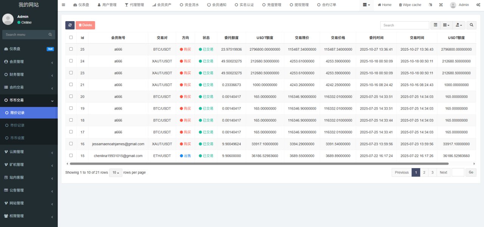This screenshot has width=484, height=227.
Task: Select the checkbox for row Id 15
Action: pyautogui.click(x=71, y=155)
